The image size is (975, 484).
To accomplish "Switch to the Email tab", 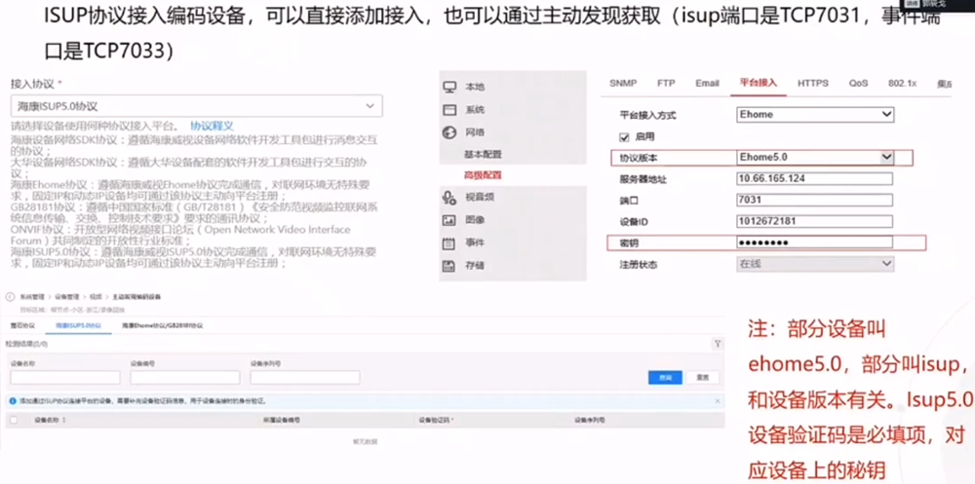I will click(707, 83).
